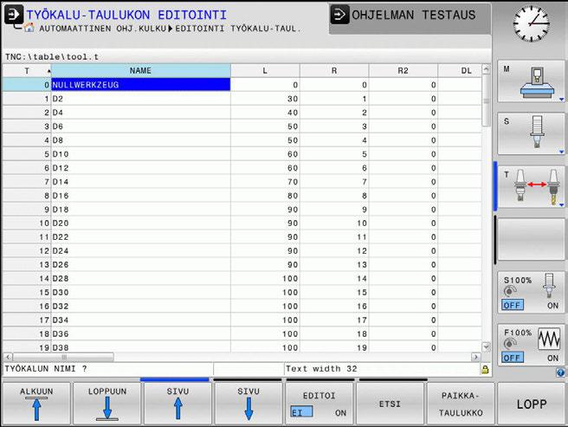Click the Text width 32 status text
Screen dimensions: 568x427
[321, 369]
